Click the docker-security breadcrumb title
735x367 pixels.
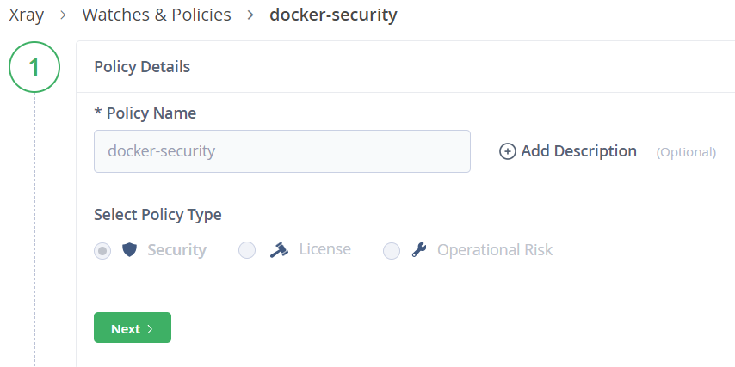coord(333,15)
